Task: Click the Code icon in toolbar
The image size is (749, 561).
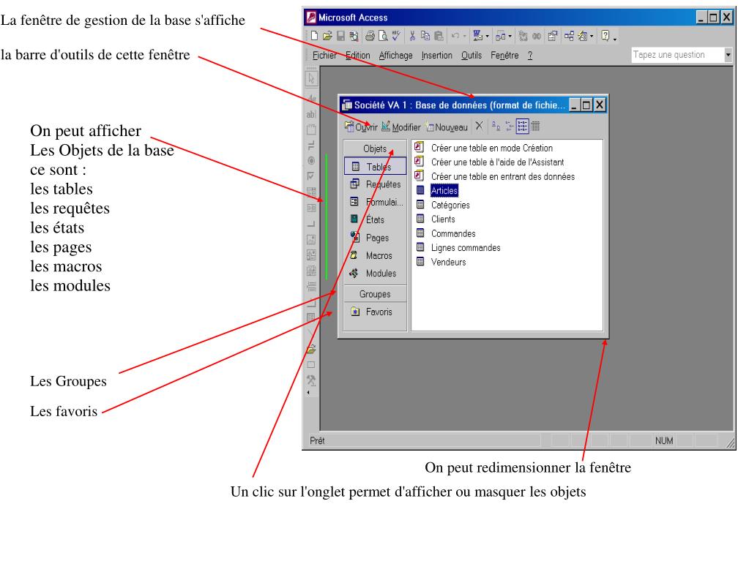Action: (x=523, y=35)
